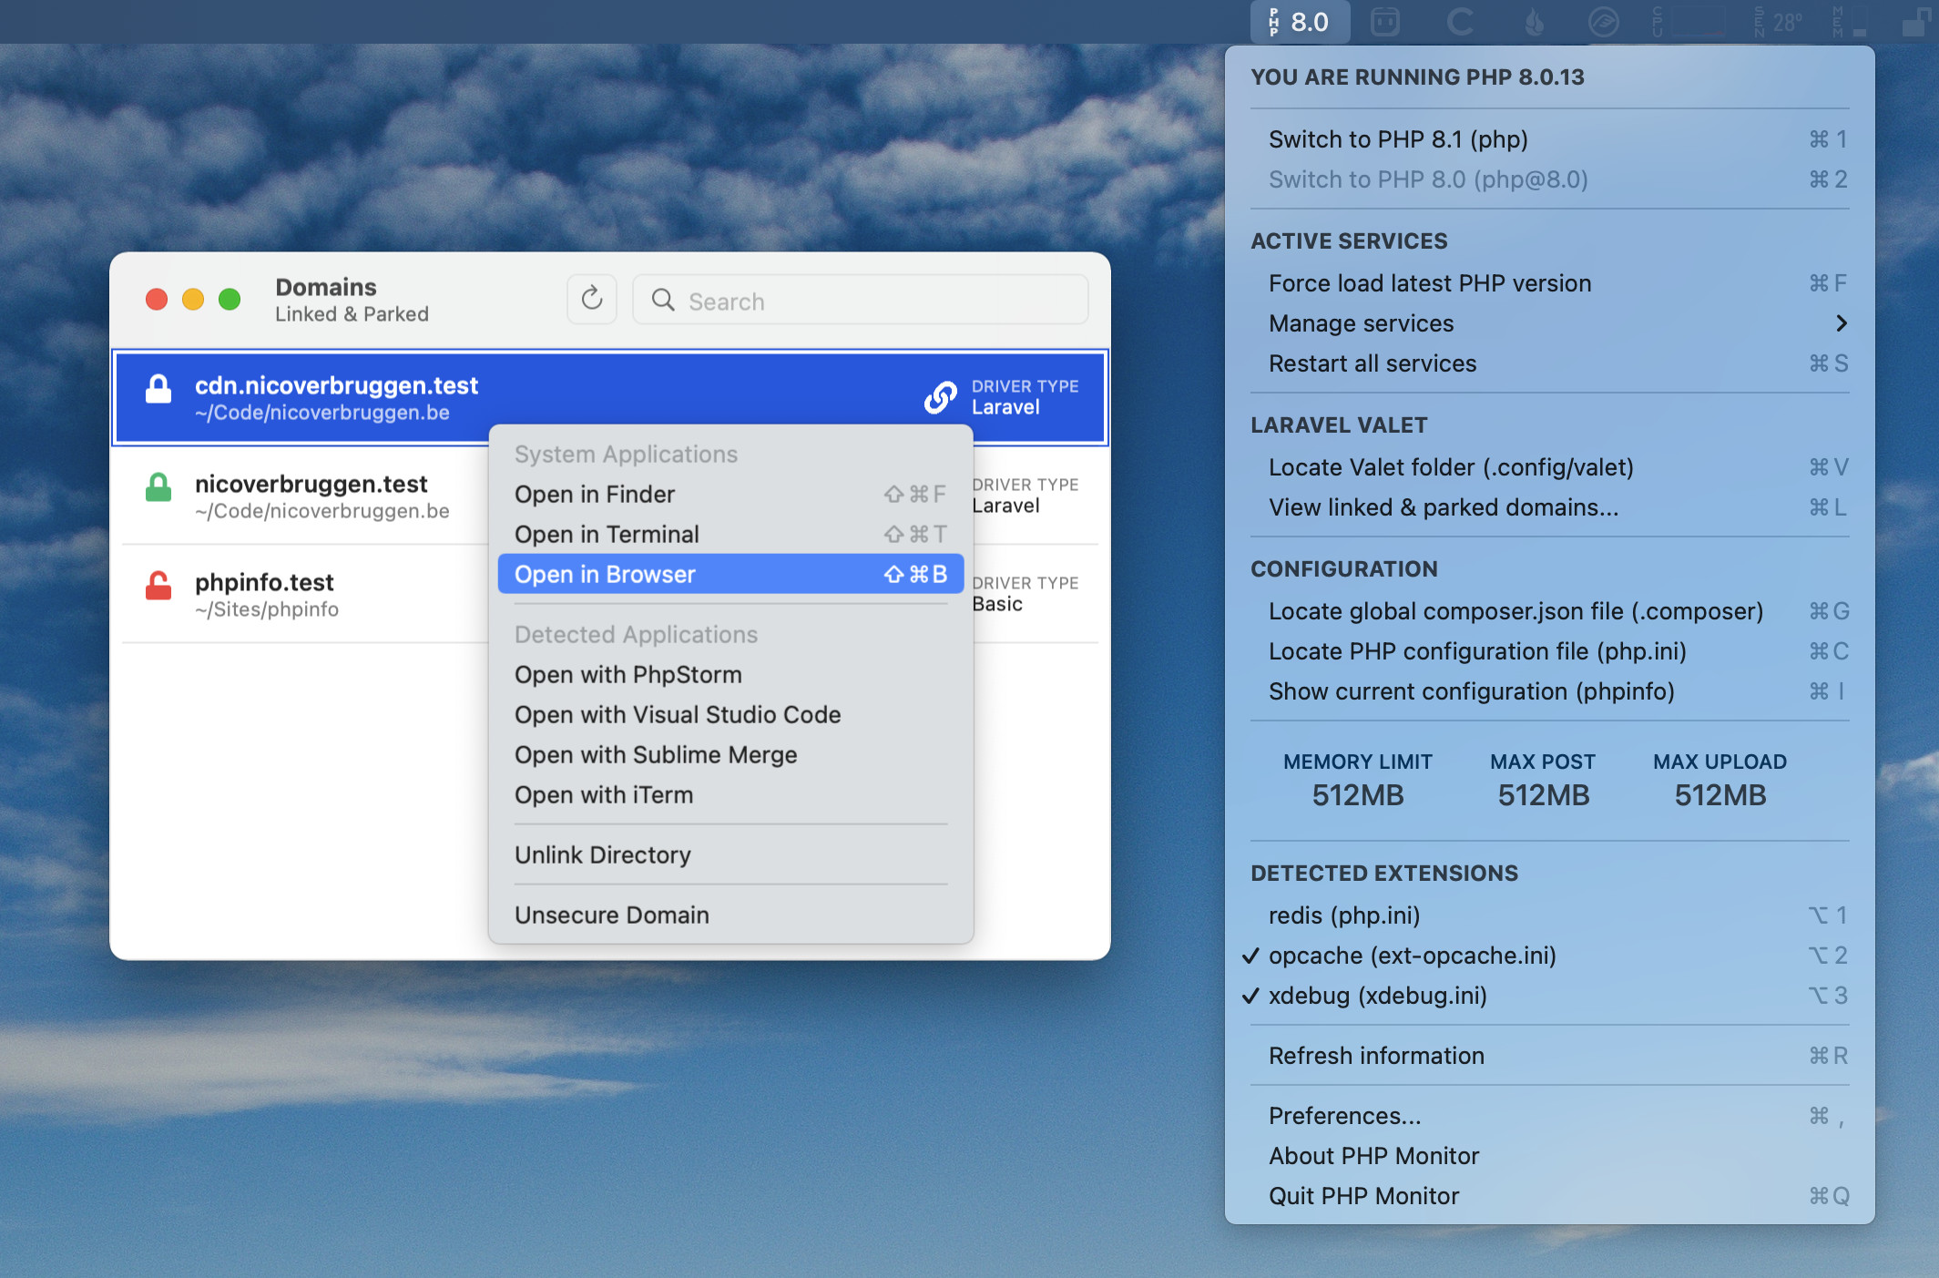Locate PHP configuration file (php.ini)
1939x1278 pixels.
(x=1549, y=651)
